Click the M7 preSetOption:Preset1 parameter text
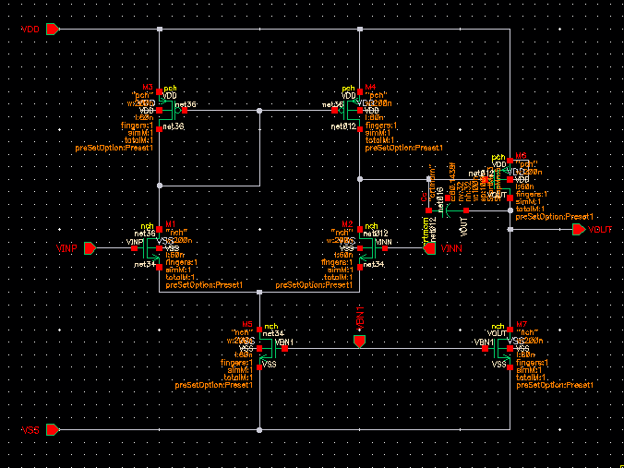This screenshot has height=468, width=624. 555,385
